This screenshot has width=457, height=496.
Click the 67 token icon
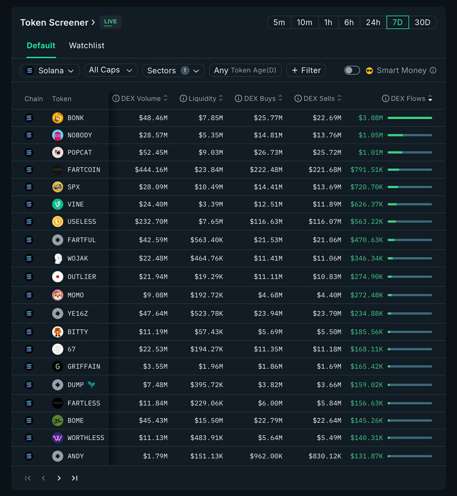click(57, 349)
